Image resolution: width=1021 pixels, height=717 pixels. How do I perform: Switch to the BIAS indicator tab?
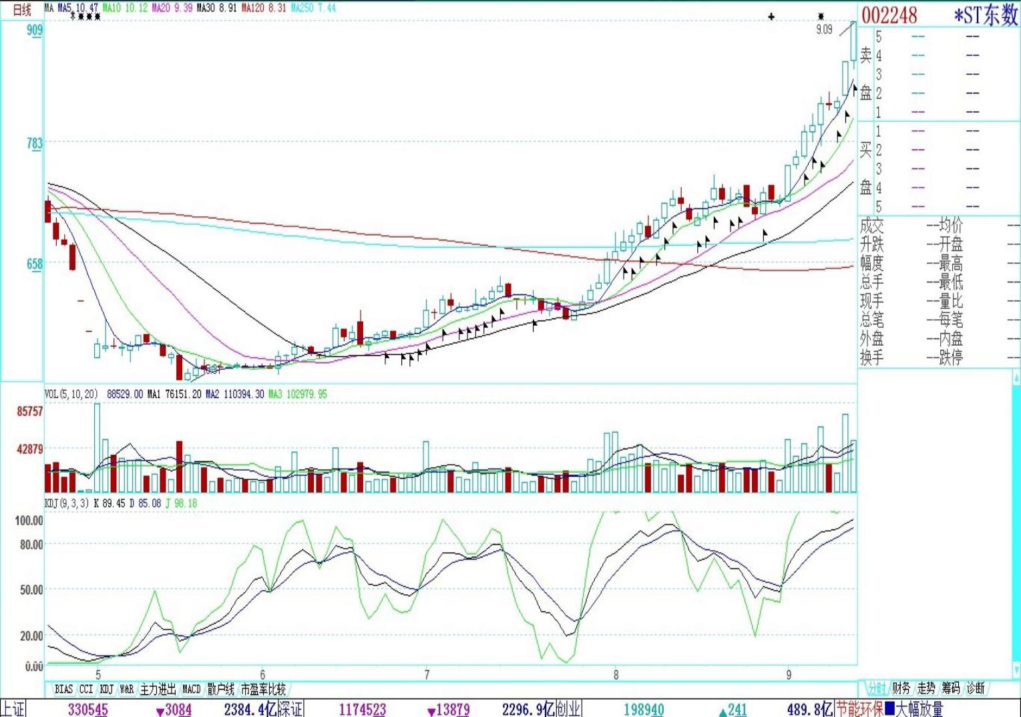[x=63, y=689]
